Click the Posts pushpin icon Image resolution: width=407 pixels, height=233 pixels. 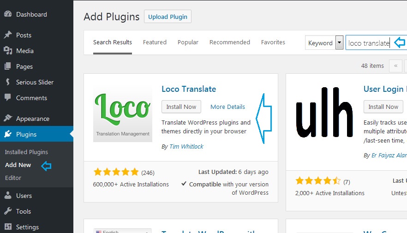click(x=8, y=35)
